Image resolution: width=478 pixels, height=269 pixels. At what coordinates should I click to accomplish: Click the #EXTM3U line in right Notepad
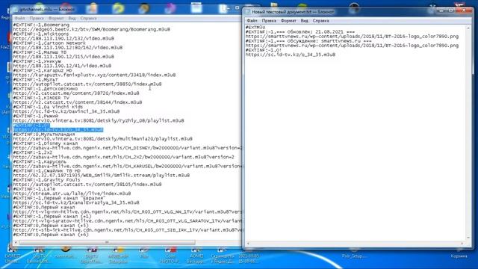(x=255, y=28)
